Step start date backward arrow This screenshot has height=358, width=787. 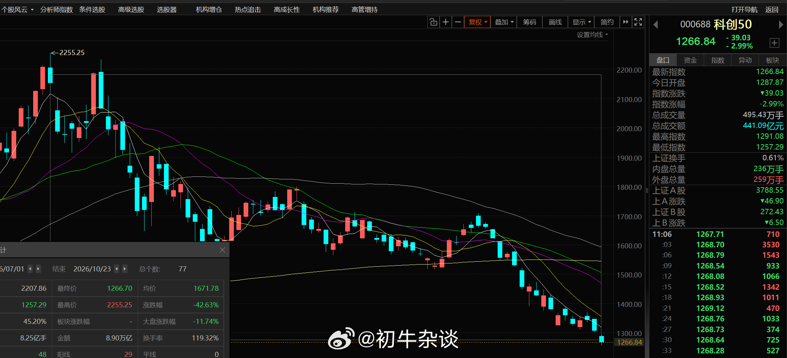30,269
